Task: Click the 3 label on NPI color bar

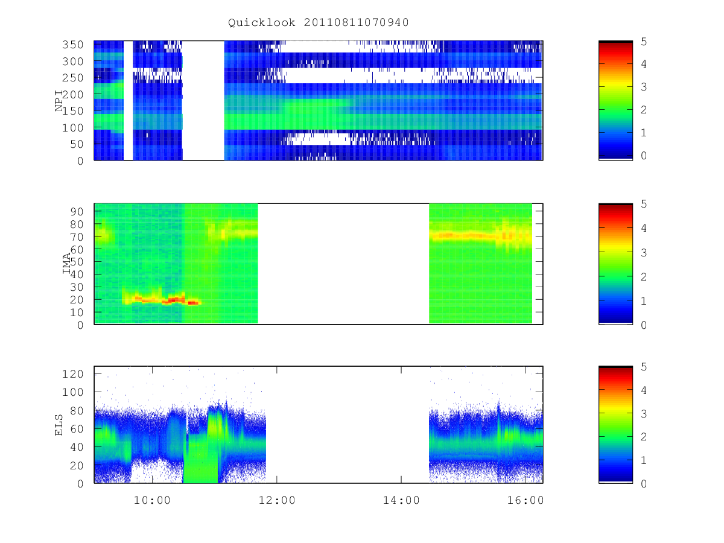Action: coord(644,87)
